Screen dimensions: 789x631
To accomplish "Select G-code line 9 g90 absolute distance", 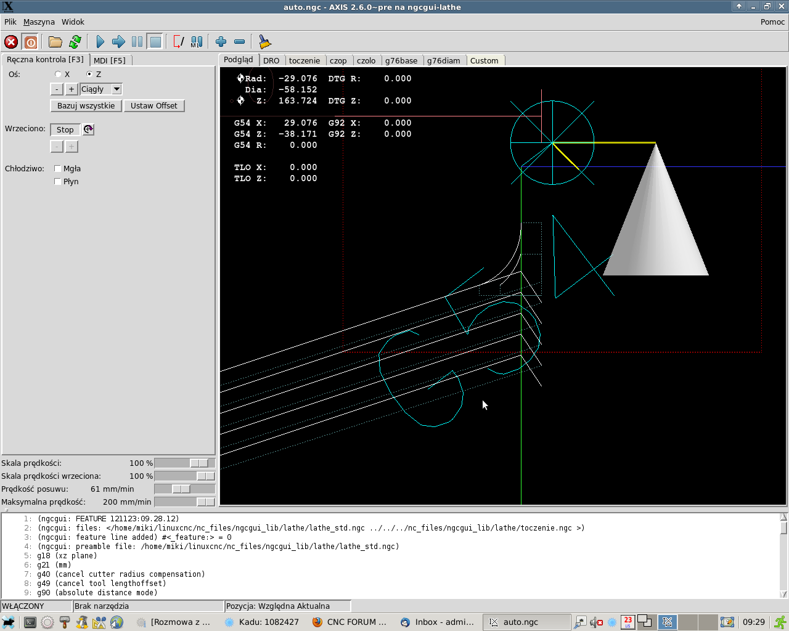I will tap(97, 593).
